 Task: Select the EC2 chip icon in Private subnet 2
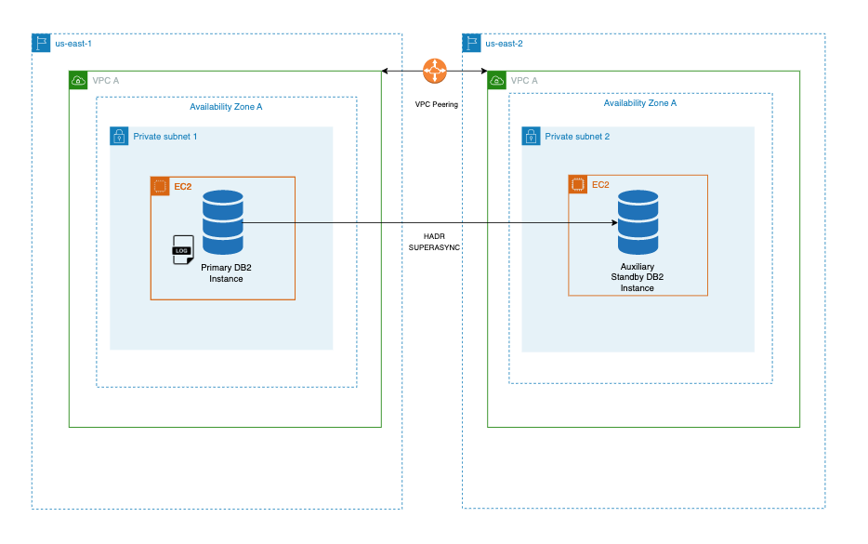577,184
